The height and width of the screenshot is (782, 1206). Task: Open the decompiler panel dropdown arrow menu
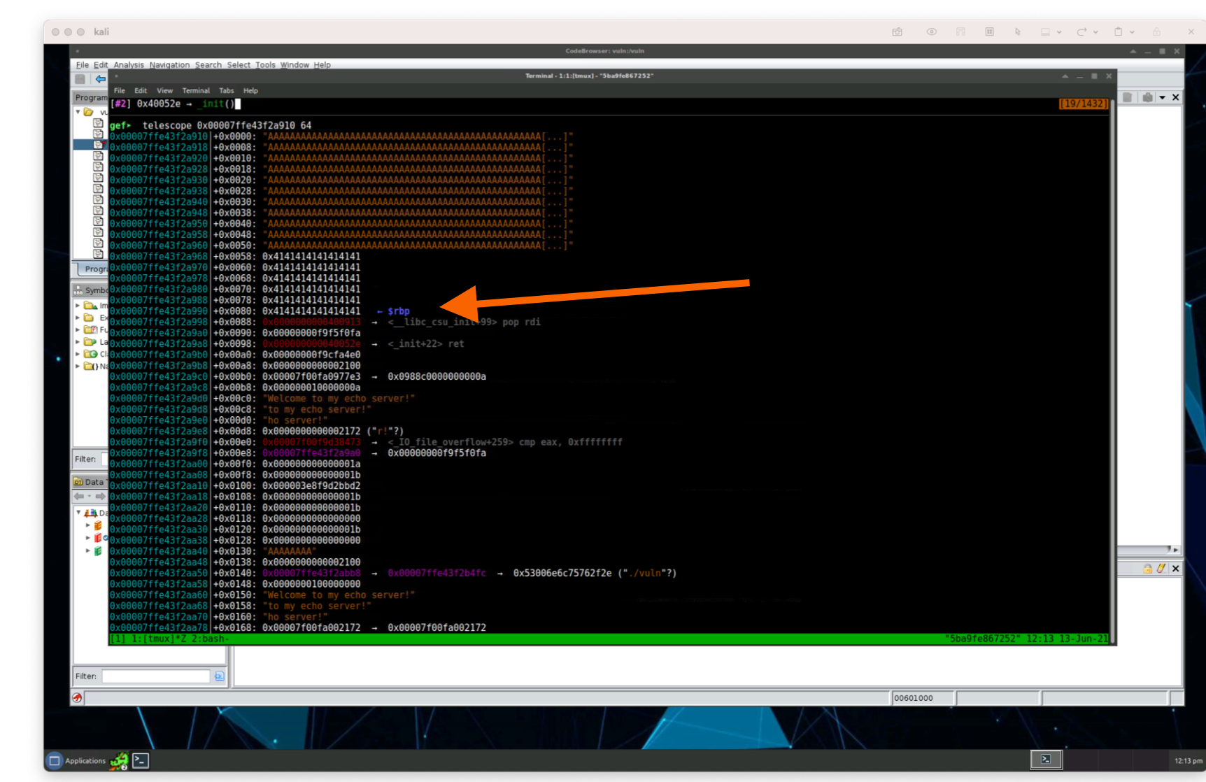point(1162,97)
